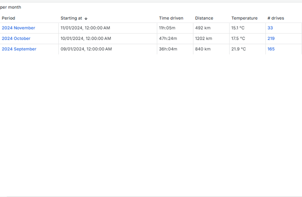Select the 11h:05m time driven cell
302x197 pixels.
click(175, 28)
